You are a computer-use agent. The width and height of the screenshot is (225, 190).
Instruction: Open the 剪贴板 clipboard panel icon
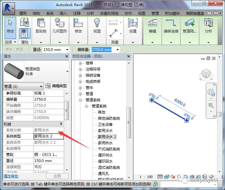(41, 23)
